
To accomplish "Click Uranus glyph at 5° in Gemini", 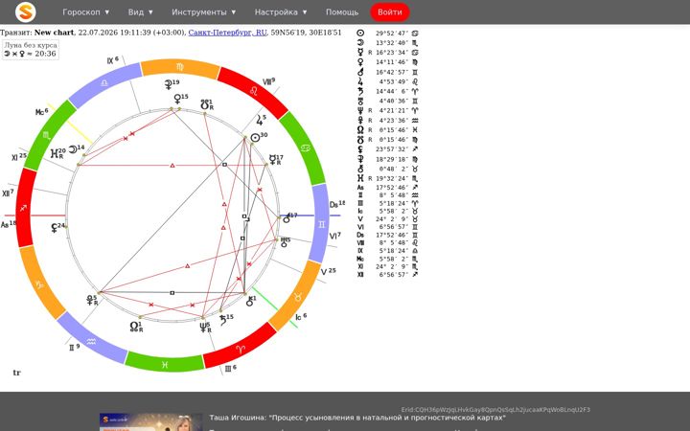I will (285, 242).
